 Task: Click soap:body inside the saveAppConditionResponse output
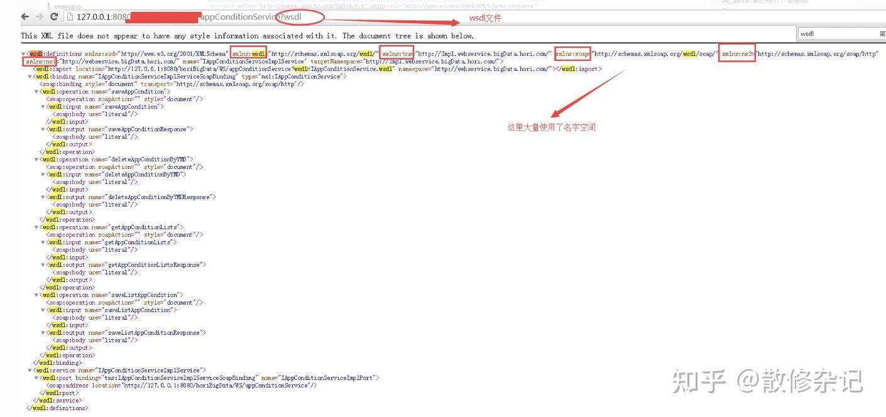coord(95,137)
